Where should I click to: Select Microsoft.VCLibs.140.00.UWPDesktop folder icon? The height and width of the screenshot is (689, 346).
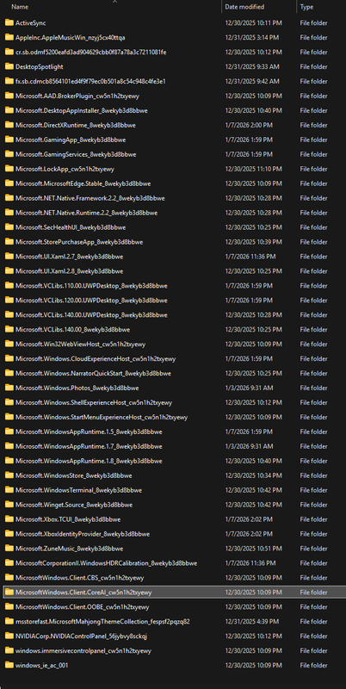pyautogui.click(x=9, y=314)
